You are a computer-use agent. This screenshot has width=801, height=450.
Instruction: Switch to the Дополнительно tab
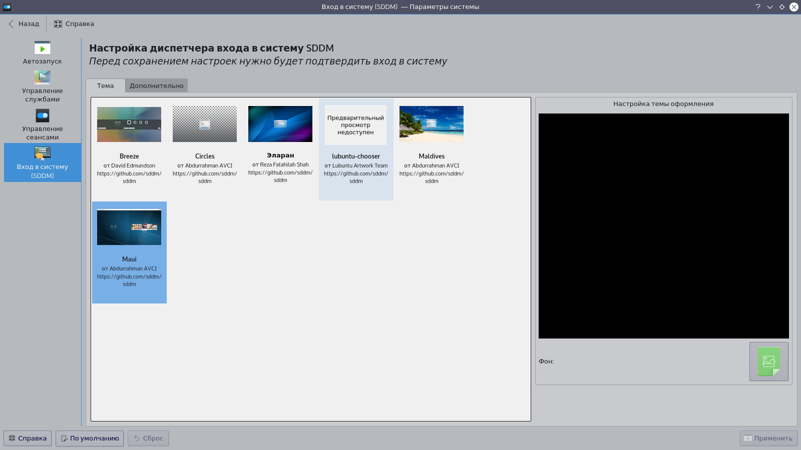(156, 85)
